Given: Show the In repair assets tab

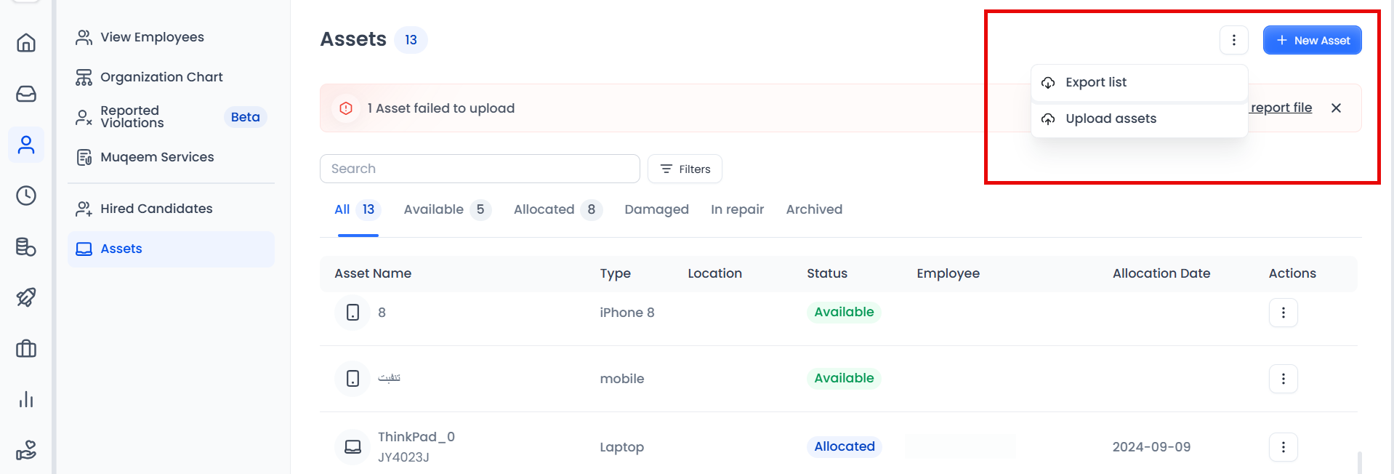Looking at the screenshot, I should click(737, 209).
